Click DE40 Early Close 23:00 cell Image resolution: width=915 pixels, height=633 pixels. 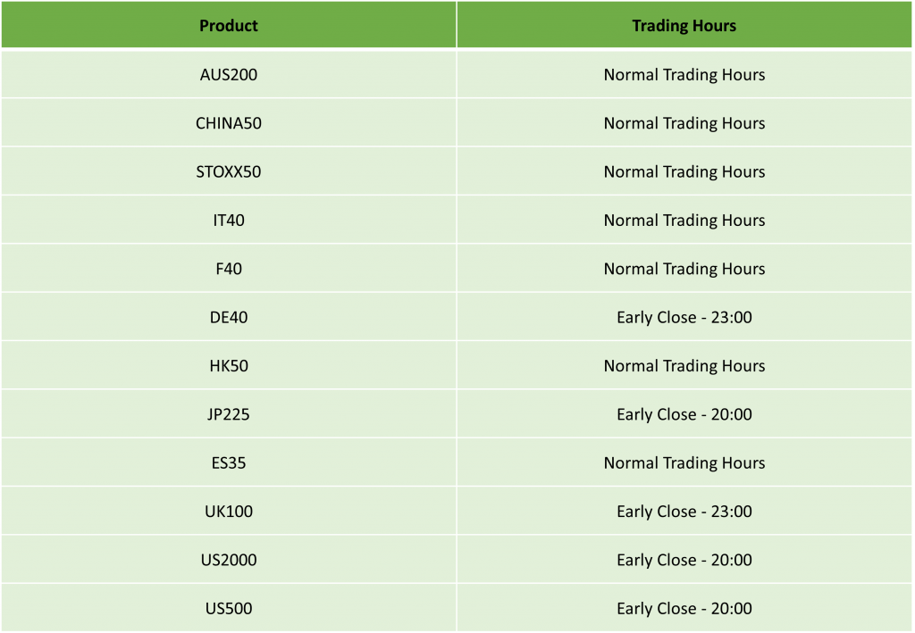pyautogui.click(x=684, y=317)
